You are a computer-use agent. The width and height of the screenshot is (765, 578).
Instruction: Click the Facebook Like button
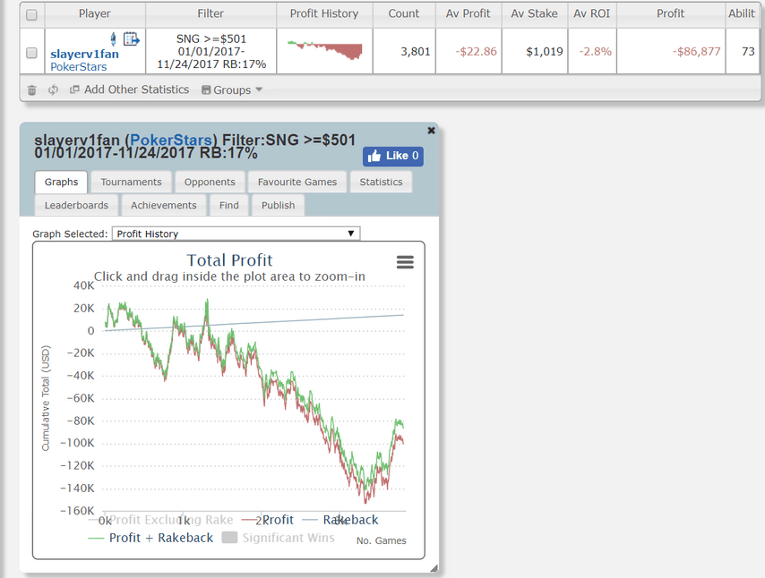click(x=392, y=156)
